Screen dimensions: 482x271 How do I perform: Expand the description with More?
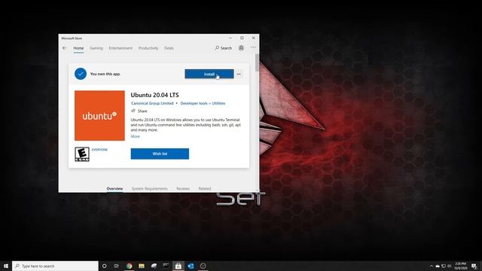(x=136, y=136)
